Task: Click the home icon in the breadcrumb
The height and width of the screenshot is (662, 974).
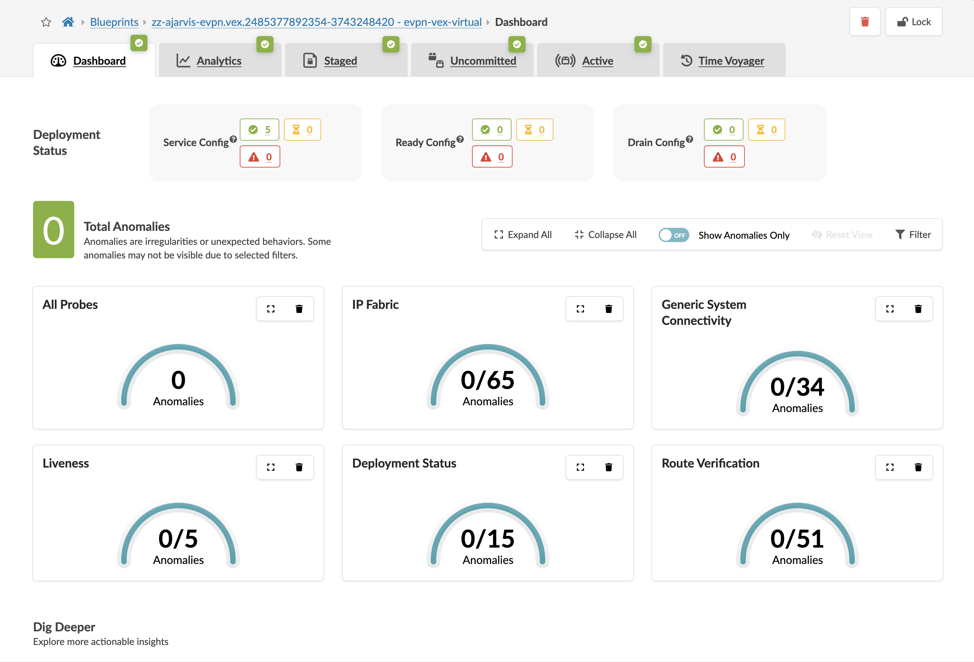Action: [68, 22]
